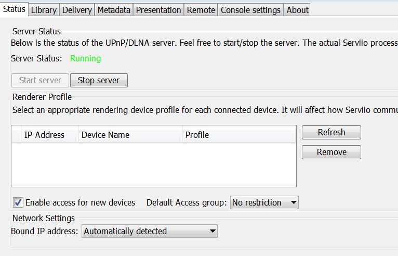Select the Status tab
This screenshot has height=256, width=398.
coord(14,9)
